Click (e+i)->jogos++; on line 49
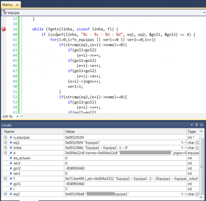The width and height of the screenshot is (206, 201). point(84,81)
